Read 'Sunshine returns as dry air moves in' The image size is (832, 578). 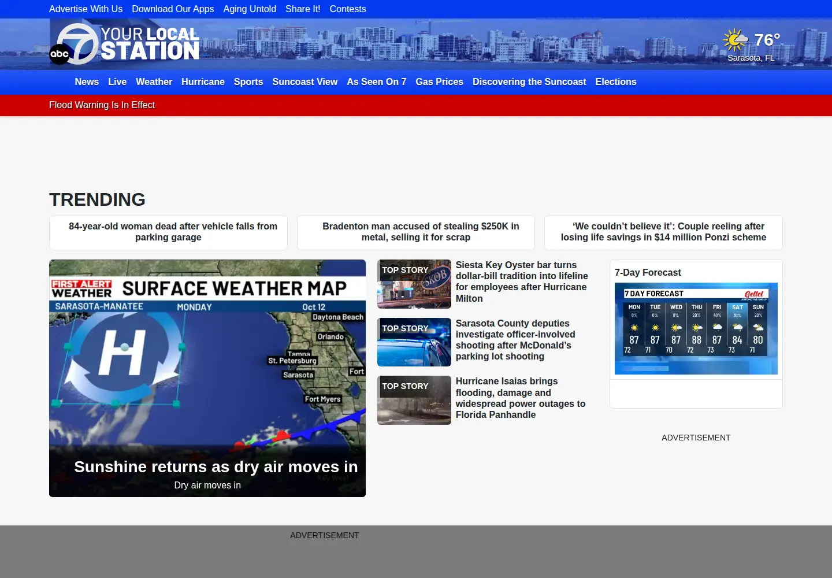point(216,467)
